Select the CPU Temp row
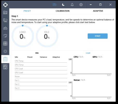 (41, 61)
